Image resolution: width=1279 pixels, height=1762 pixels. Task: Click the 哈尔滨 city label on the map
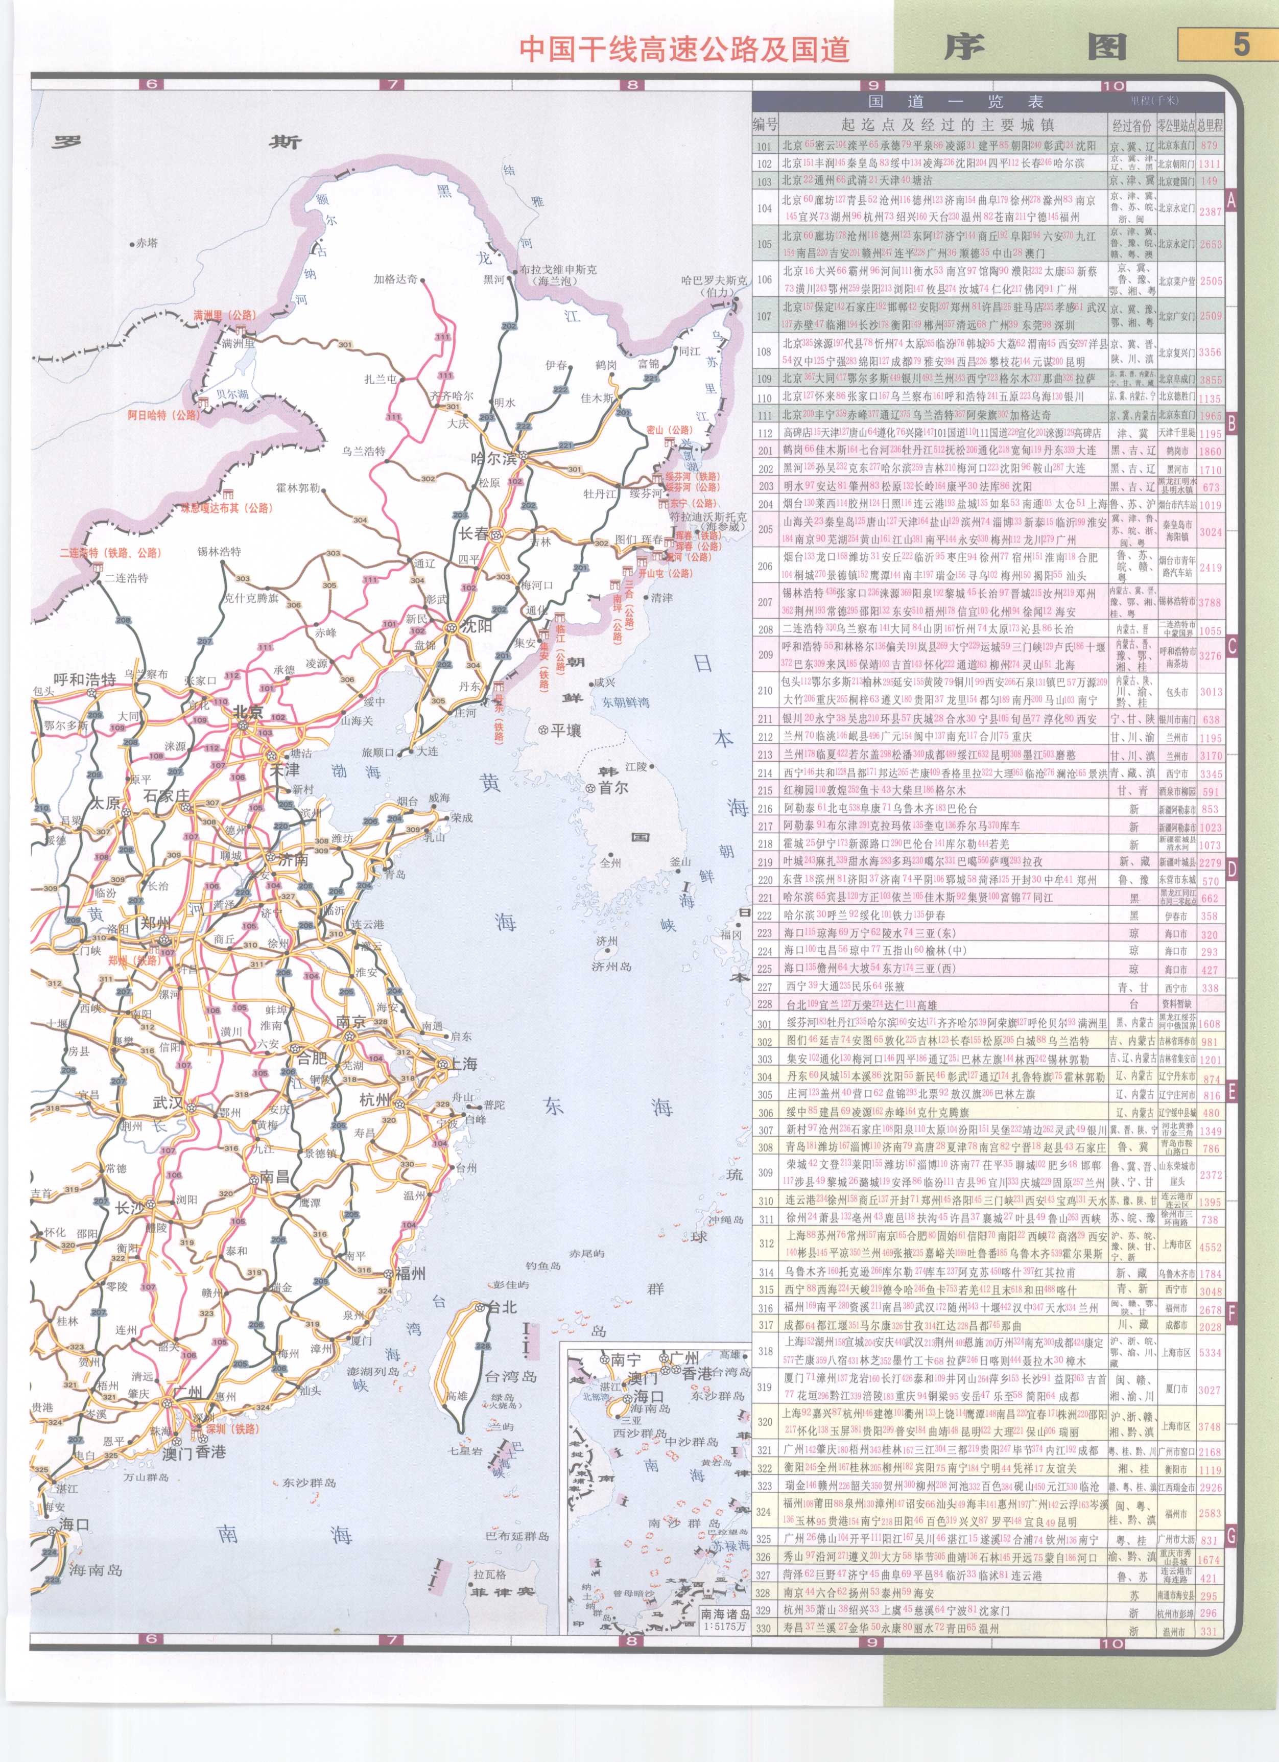coord(494,458)
